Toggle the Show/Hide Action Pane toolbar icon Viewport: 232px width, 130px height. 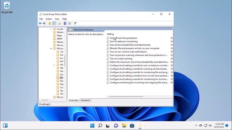click(69, 23)
